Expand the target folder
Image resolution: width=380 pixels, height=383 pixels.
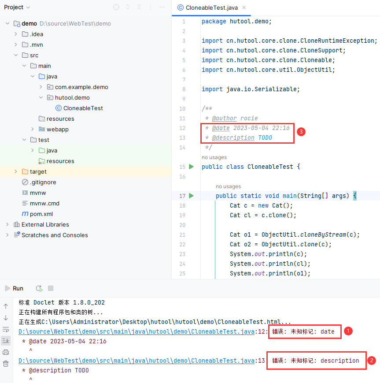(16, 171)
